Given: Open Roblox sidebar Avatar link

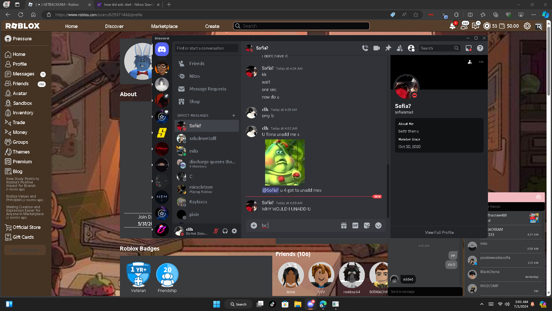Looking at the screenshot, I should (x=16, y=93).
